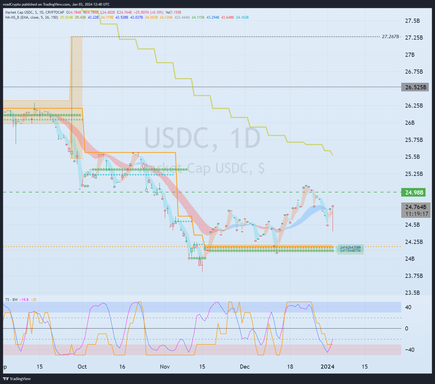Click the Oct label on time axis
Image resolution: width=435 pixels, height=384 pixels.
tap(82, 367)
